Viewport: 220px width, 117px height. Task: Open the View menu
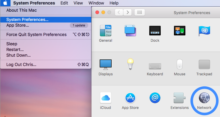coord(78,3)
